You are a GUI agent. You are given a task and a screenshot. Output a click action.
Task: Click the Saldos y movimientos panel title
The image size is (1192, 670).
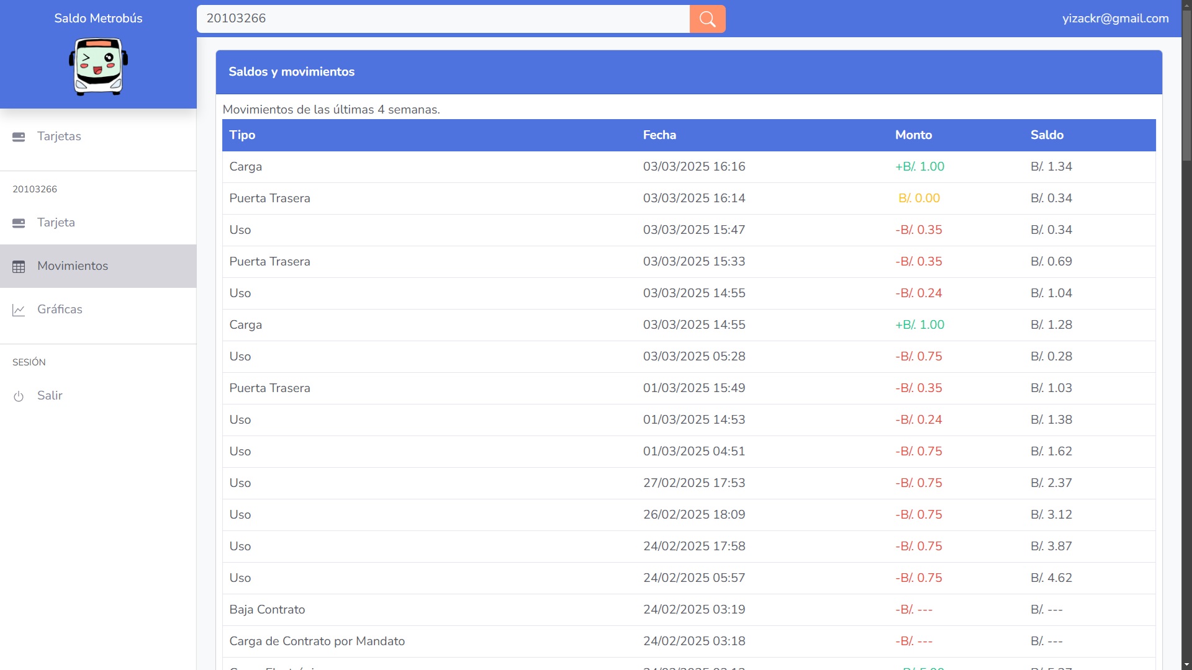click(291, 71)
